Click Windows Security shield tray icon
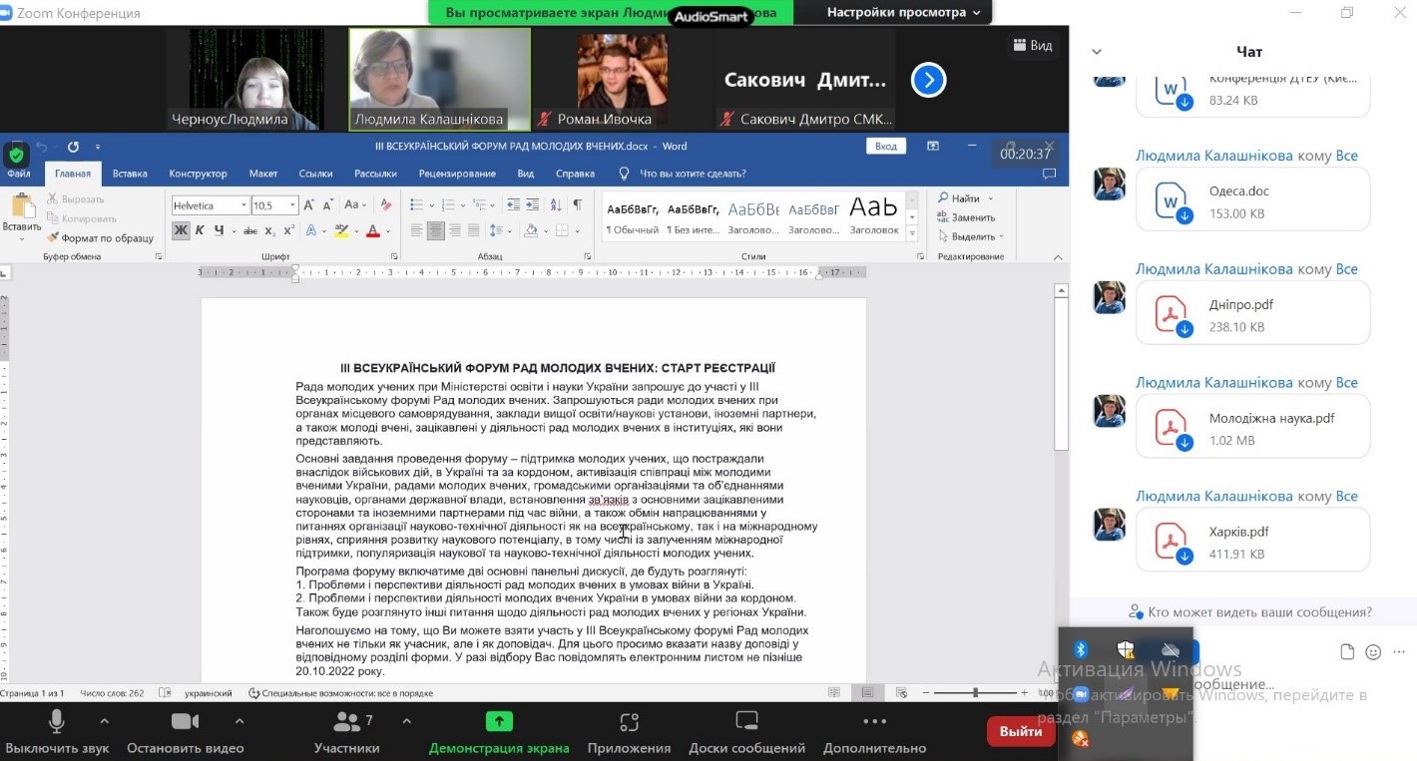The width and height of the screenshot is (1417, 761). 1126,650
